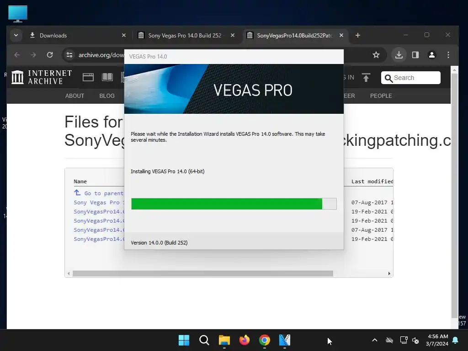Click the Internet Archive upload arrow icon
This screenshot has width=468, height=351.
point(366,78)
